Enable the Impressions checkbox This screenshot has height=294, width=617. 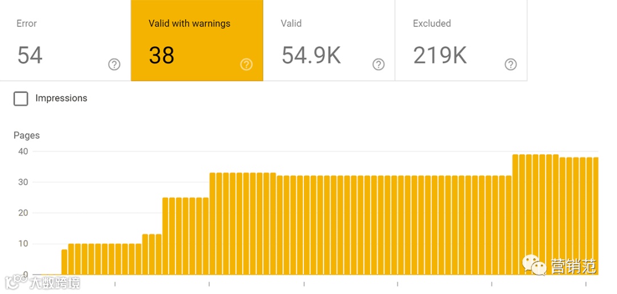tap(21, 98)
